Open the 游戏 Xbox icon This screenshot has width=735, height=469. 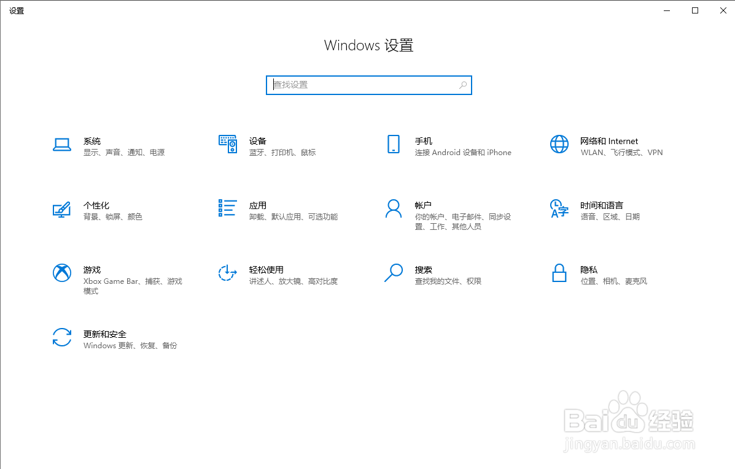click(x=62, y=273)
